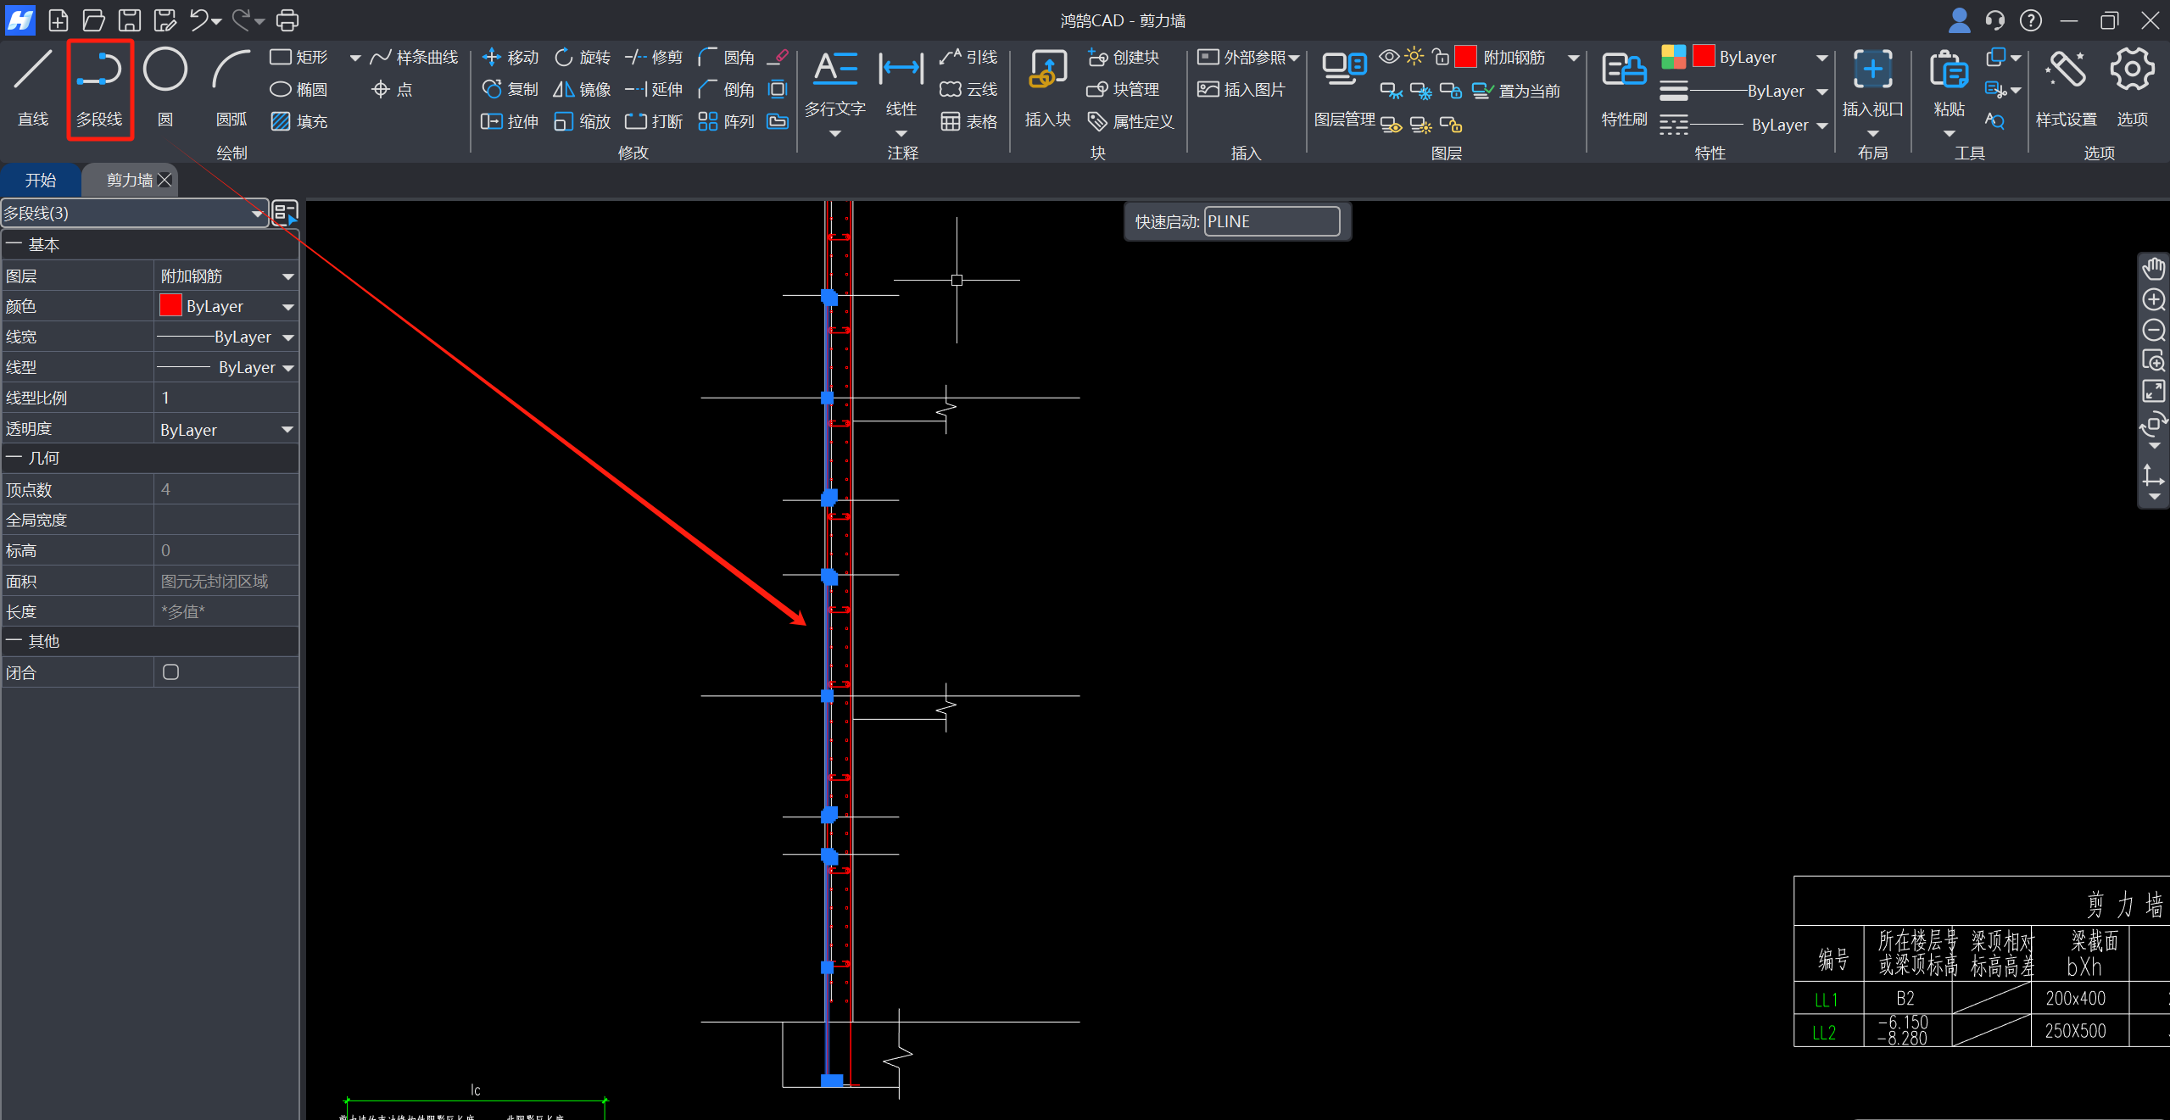Collapse the 几何 section
The image size is (2170, 1120).
point(14,458)
